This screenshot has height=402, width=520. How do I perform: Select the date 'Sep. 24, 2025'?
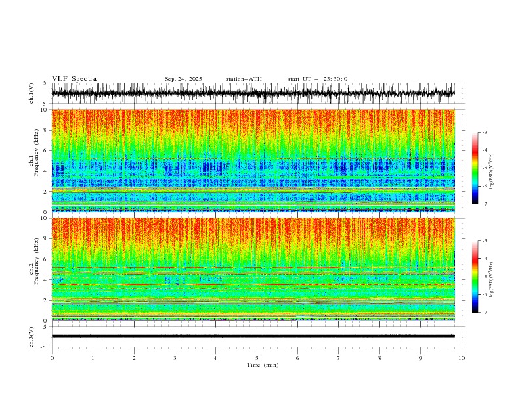(183, 79)
